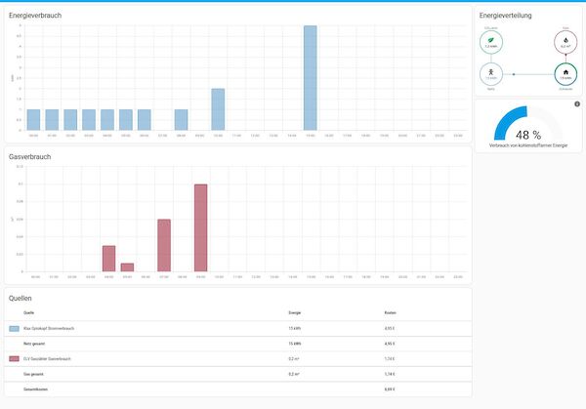The image size is (586, 409).
Task: Click the blue swatch for Stromverbrauch source
Action: click(x=14, y=329)
